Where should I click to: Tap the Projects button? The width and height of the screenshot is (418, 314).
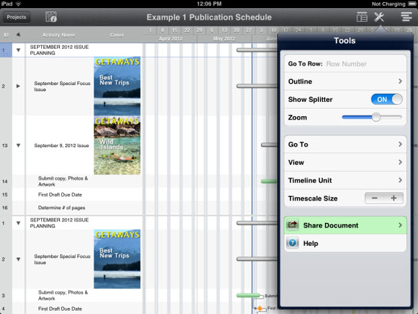[x=16, y=17]
